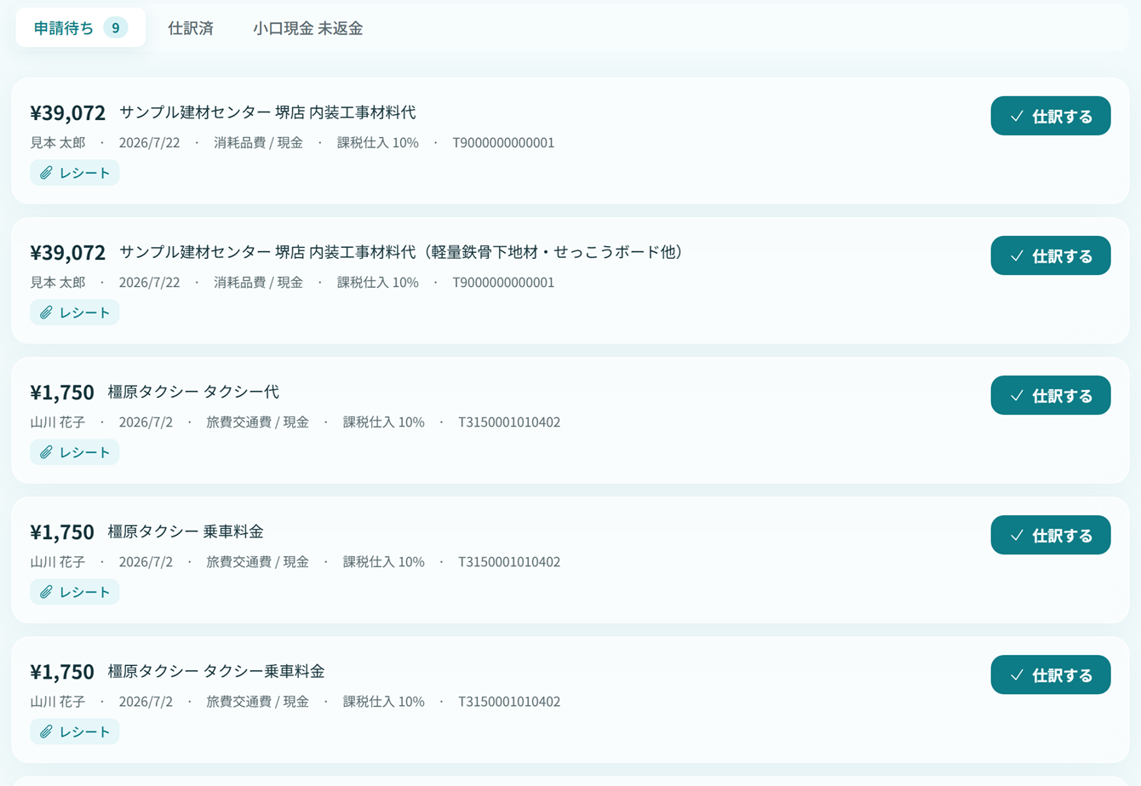This screenshot has width=1141, height=786.
Task: Click 仕訳する for "橿原タクシー 乗車料金"
Action: pyautogui.click(x=1050, y=535)
